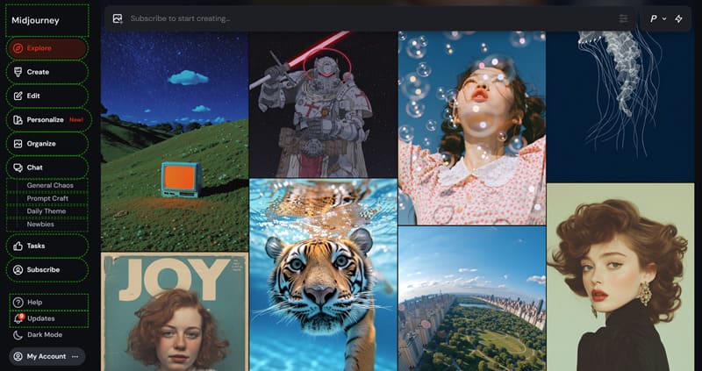The image size is (702, 371).
Task: Open the Prompt Craft chat room
Action: (x=47, y=198)
